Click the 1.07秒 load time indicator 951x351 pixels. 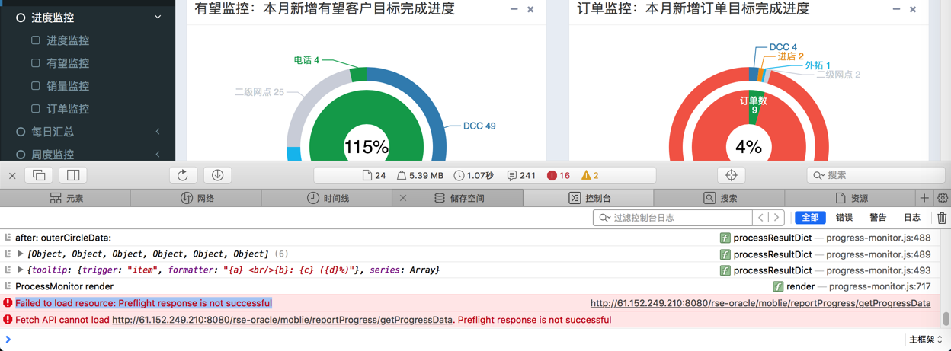tap(474, 175)
